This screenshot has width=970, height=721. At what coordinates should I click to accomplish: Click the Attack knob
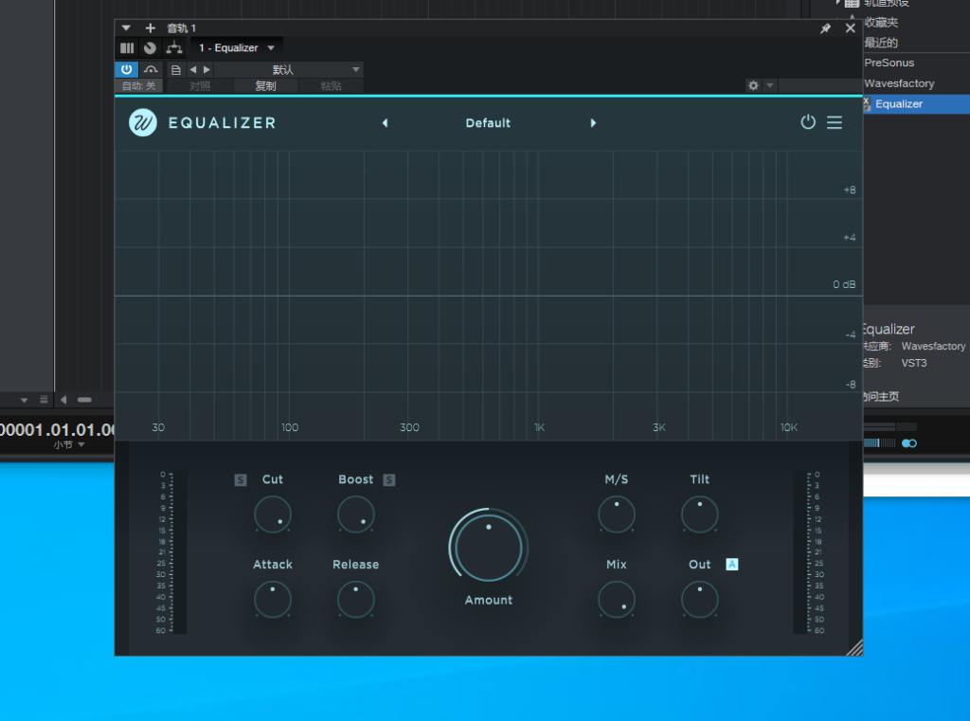coord(272,599)
